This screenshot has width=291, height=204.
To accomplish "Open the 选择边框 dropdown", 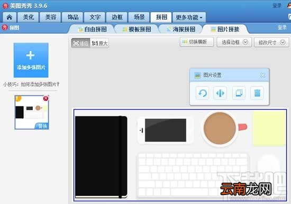I will pos(234,42).
